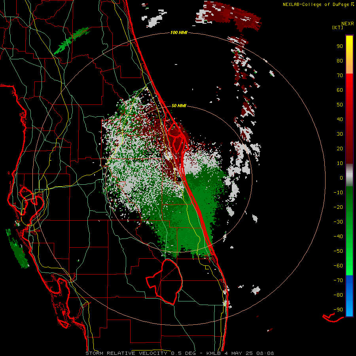Click the -40 knots scale label

point(338,237)
